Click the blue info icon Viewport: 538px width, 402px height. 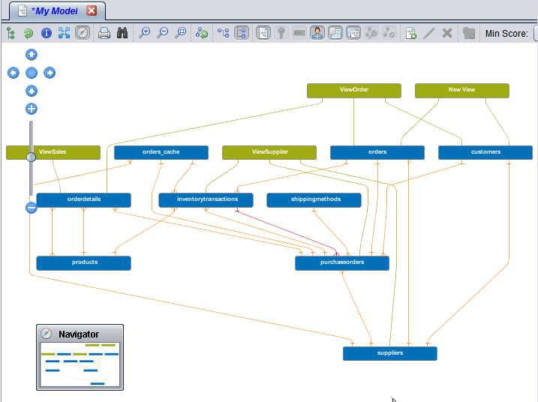pyautogui.click(x=47, y=33)
